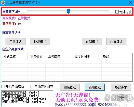Activate 夜间模式 button
Screen dimensions: 134x107
[x=92, y=41]
